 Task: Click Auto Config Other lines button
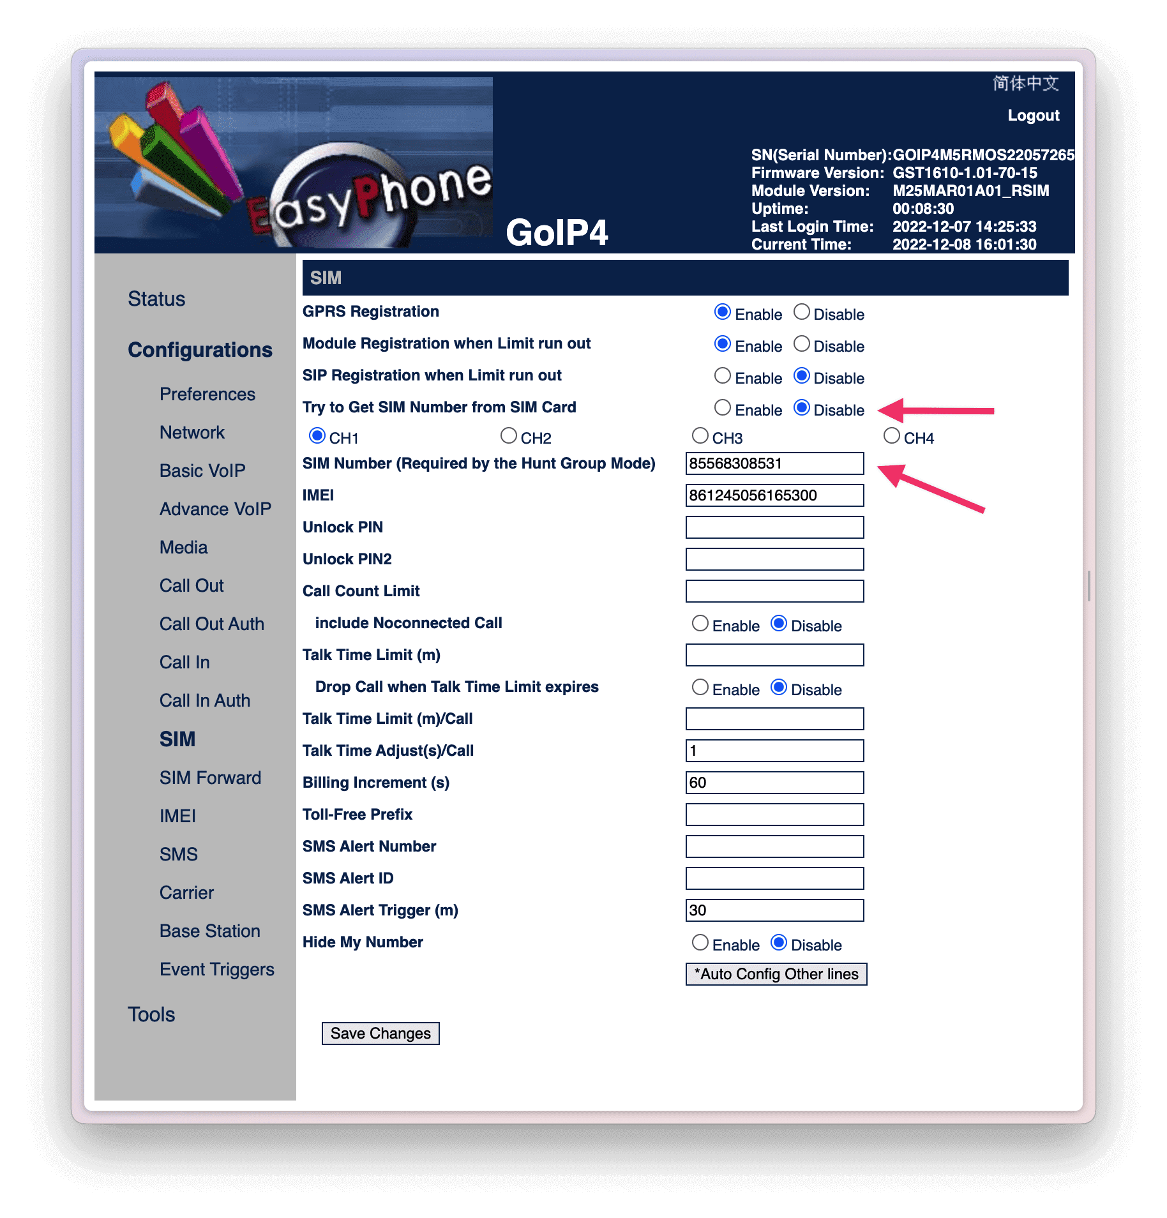pos(776,974)
